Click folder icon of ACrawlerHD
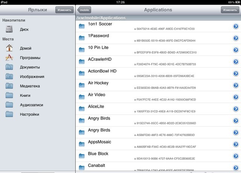241x173 pixels. tap(82, 62)
